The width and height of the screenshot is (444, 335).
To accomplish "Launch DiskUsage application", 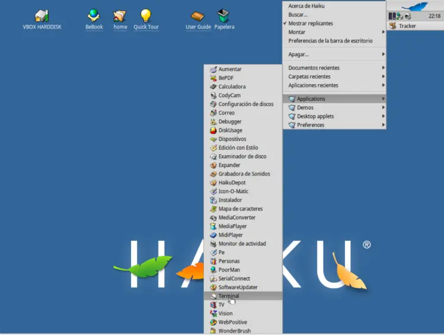I will [243, 130].
